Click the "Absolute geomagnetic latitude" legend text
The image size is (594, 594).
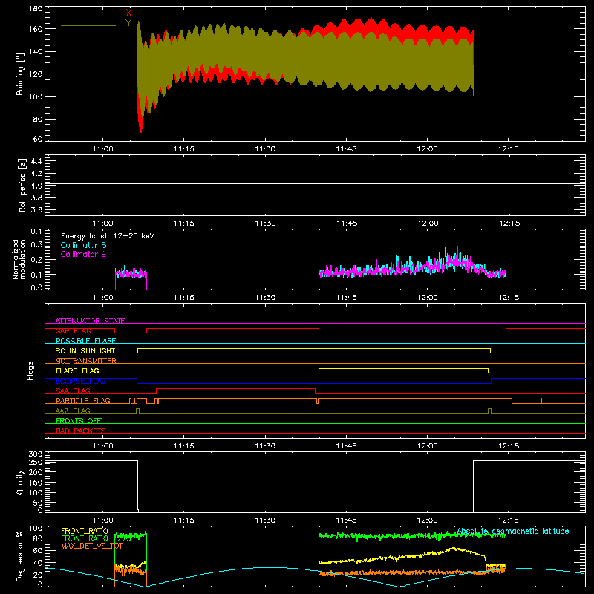point(513,531)
